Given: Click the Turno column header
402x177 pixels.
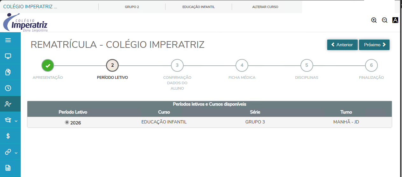Looking at the screenshot, I should (346, 112).
